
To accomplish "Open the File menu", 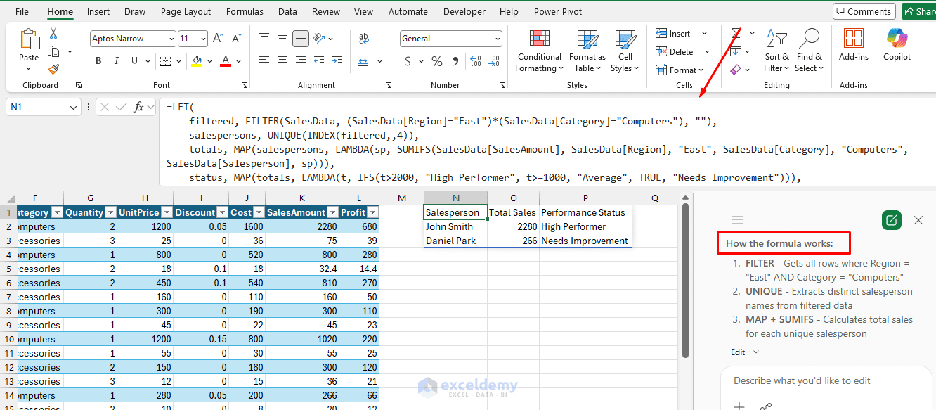I will tap(22, 12).
